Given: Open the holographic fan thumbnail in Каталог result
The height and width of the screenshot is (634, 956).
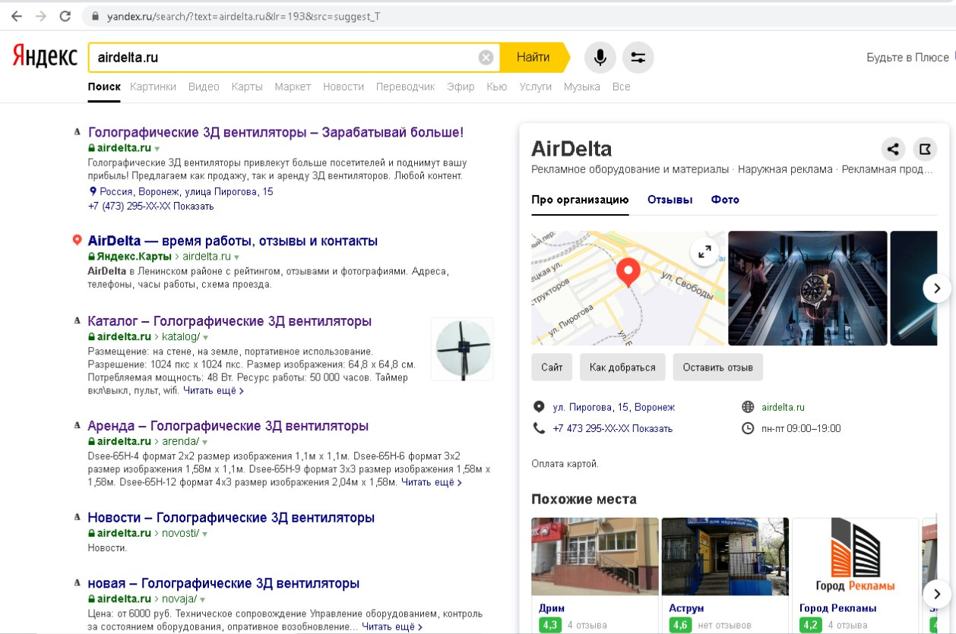Looking at the screenshot, I should (462, 349).
